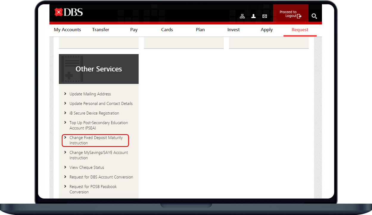
Task: Select the Pay menu item
Action: [x=134, y=30]
